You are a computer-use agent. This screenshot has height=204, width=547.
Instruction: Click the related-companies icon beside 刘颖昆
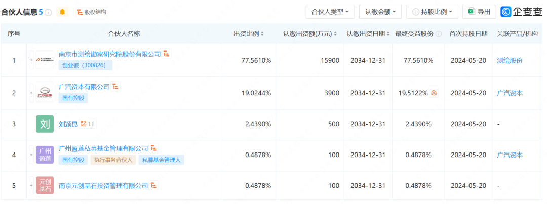83,123
